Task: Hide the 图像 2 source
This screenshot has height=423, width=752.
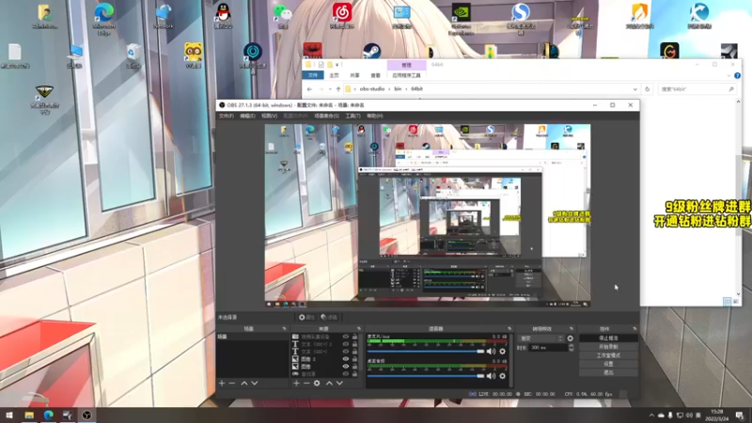Action: [345, 359]
